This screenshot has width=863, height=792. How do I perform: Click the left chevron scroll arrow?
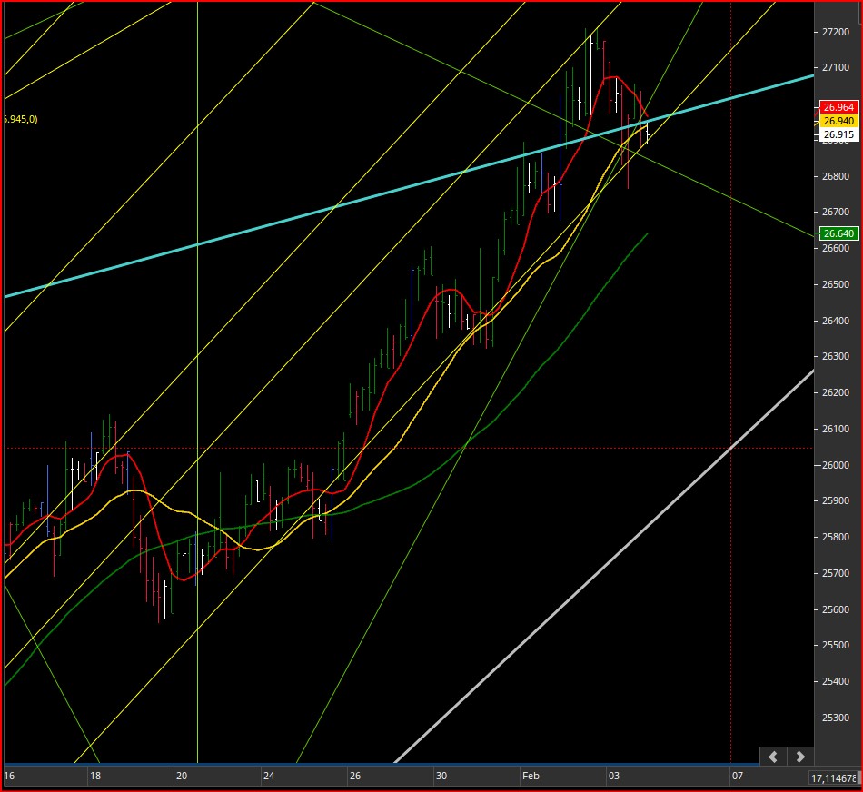(773, 757)
